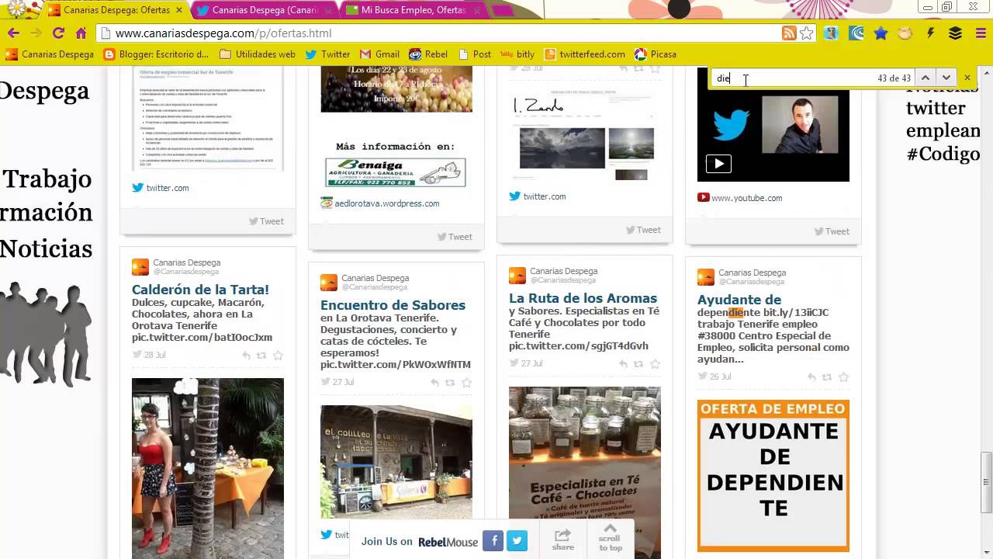Click the browser forward arrow
This screenshot has width=993, height=559.
tap(36, 33)
